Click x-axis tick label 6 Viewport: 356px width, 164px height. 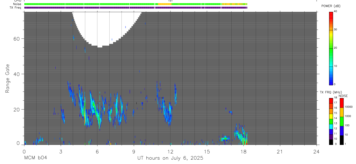pos(97,152)
